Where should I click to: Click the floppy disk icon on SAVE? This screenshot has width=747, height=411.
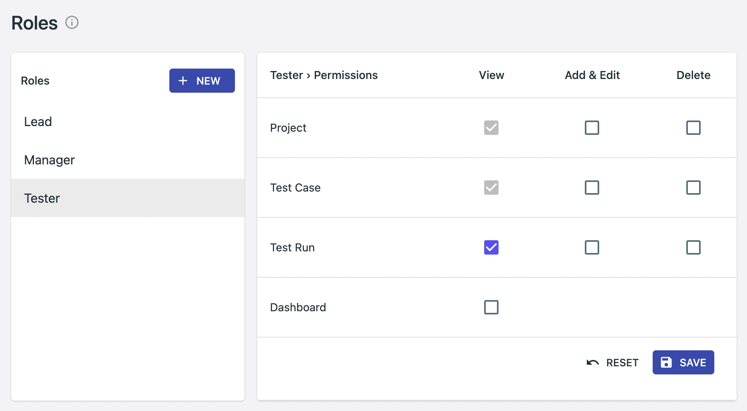666,362
